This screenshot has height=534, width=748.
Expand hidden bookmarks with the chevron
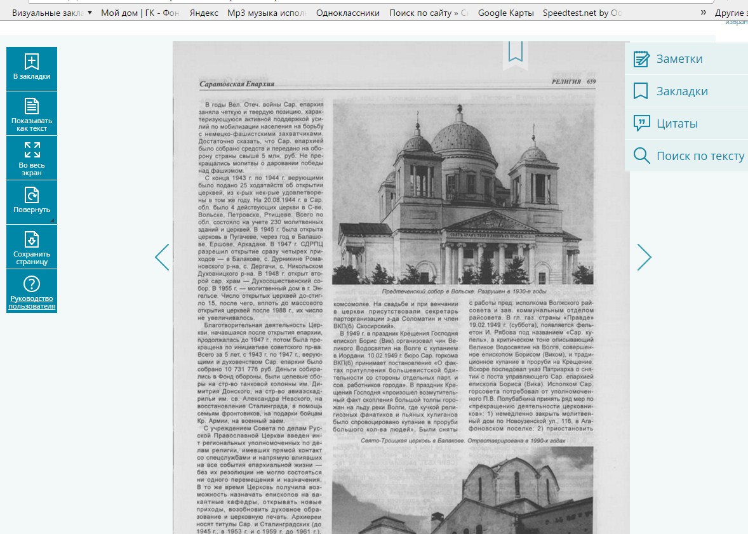point(703,13)
